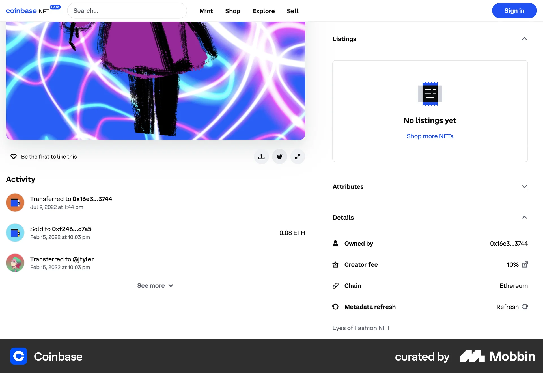The height and width of the screenshot is (373, 543).
Task: Click the Sign in button
Action: click(x=514, y=10)
